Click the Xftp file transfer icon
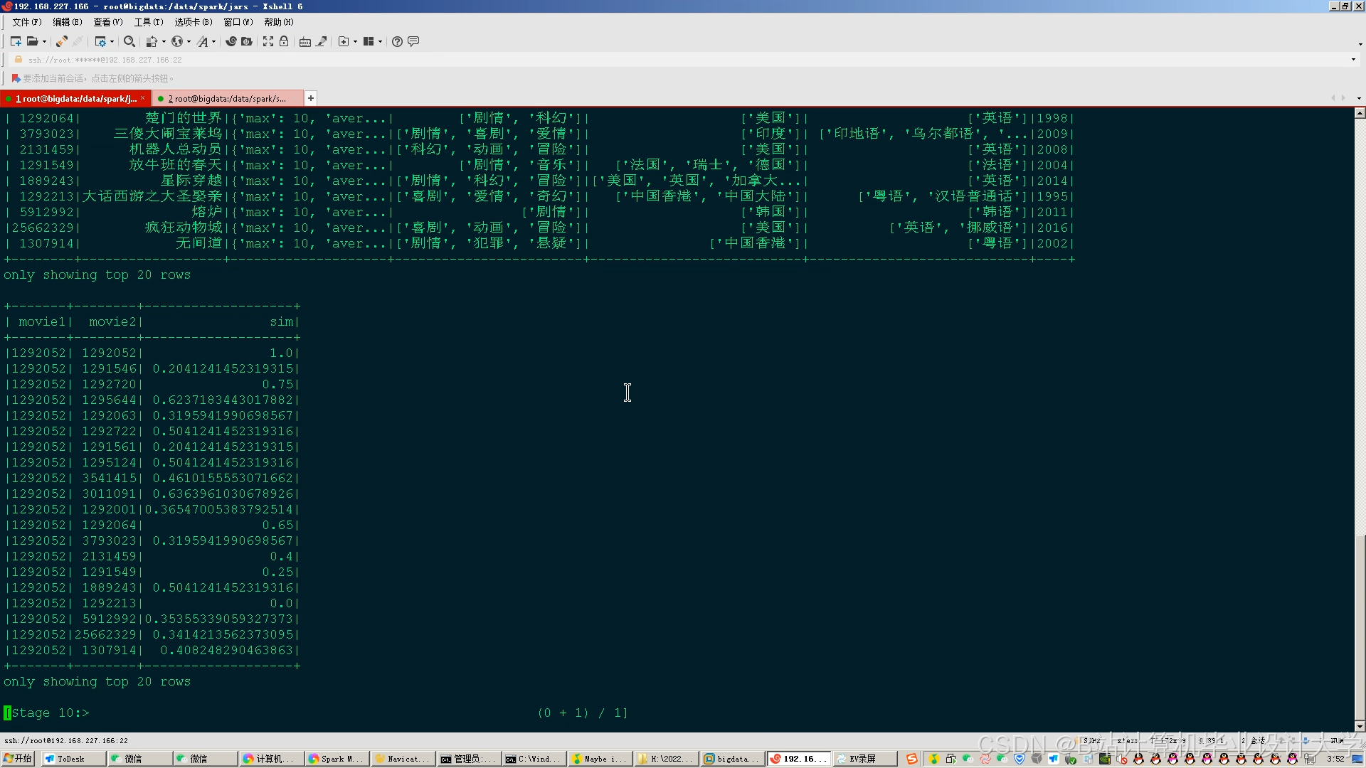 247,41
